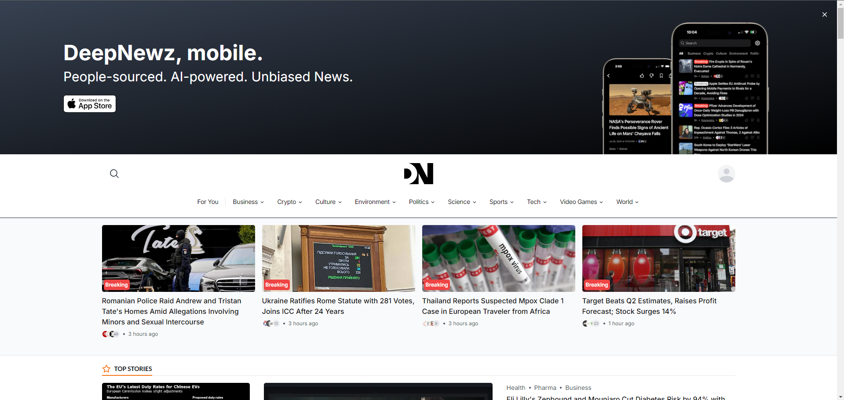Click the Business topic tag in Top Stories
This screenshot has width=844, height=400.
[x=578, y=388]
